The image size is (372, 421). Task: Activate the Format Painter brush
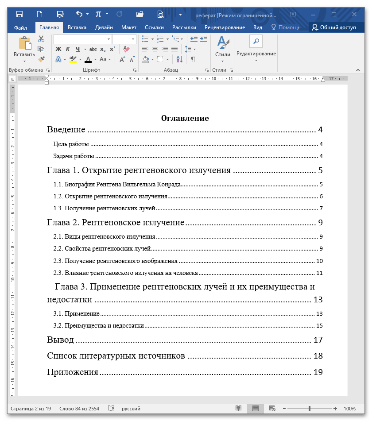point(41,59)
